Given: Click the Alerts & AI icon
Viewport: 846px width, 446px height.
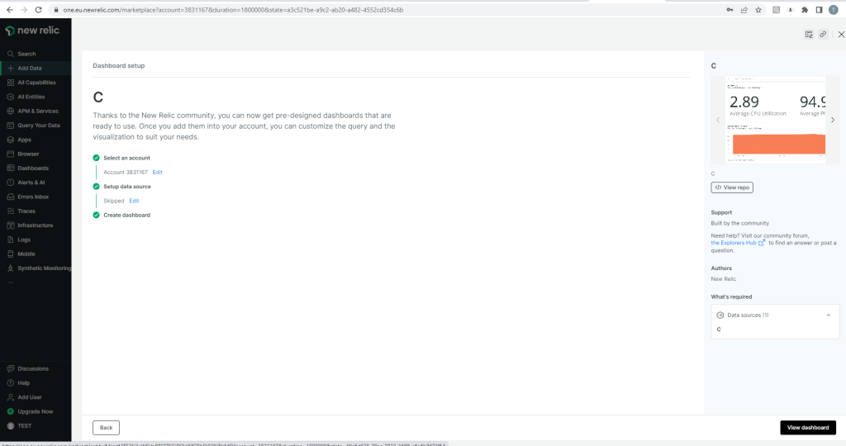Looking at the screenshot, I should pyautogui.click(x=10, y=183).
